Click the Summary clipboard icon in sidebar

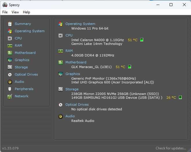(10, 24)
